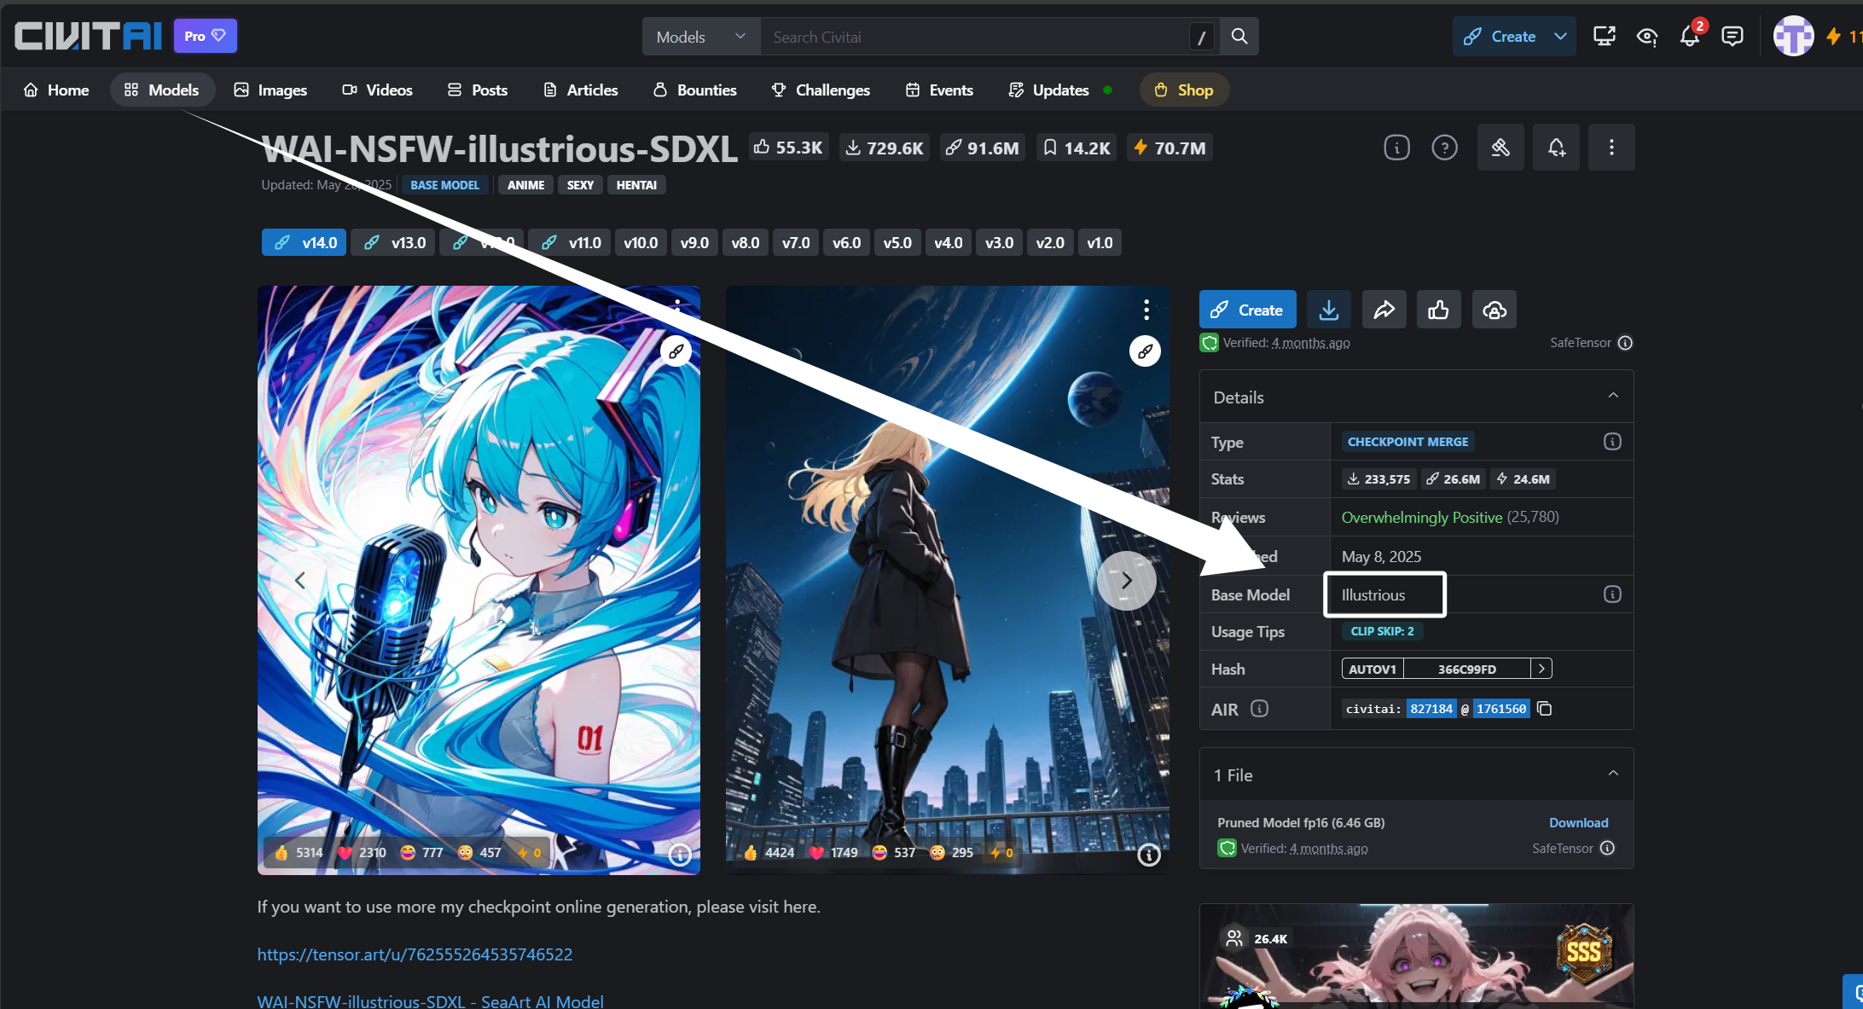Open the tensor.art profile link

click(415, 954)
